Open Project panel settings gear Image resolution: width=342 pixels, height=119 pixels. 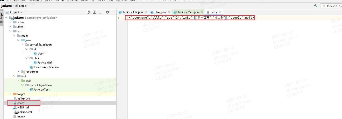107,12
